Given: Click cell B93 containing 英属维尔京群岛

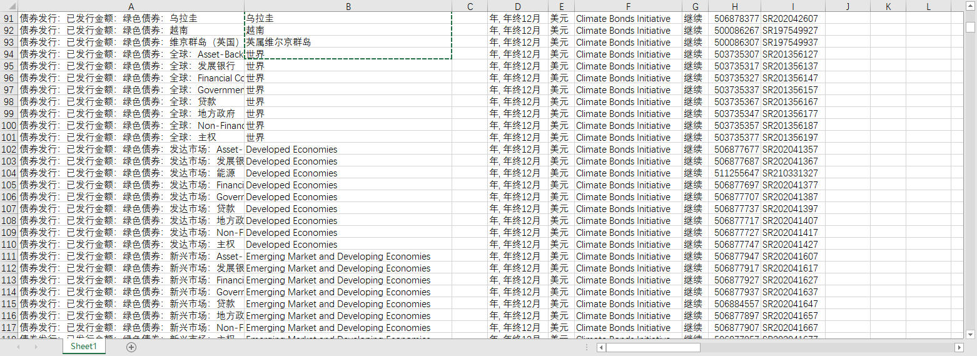Looking at the screenshot, I should click(348, 43).
